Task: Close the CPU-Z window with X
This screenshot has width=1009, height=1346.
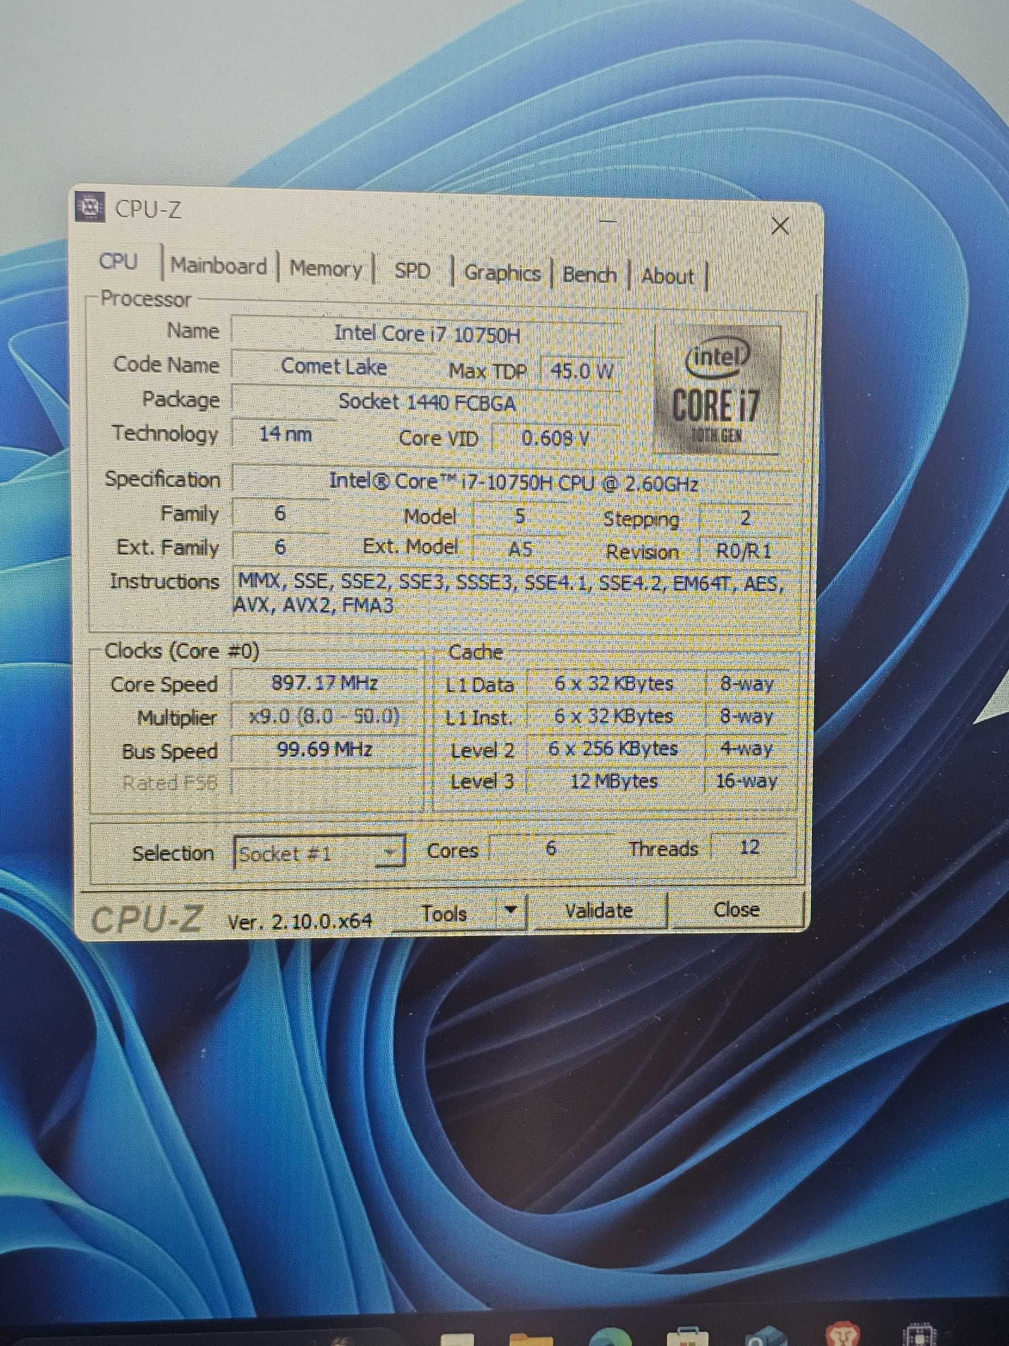Action: [x=779, y=226]
